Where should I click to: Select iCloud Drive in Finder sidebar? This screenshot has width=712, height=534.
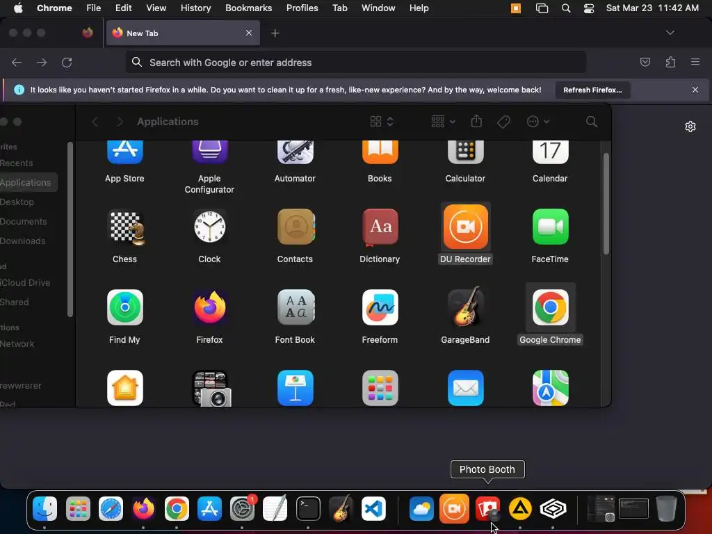[x=25, y=282]
